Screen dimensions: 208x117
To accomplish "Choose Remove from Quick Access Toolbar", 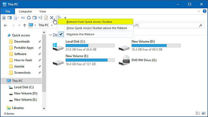I will [x=95, y=22].
